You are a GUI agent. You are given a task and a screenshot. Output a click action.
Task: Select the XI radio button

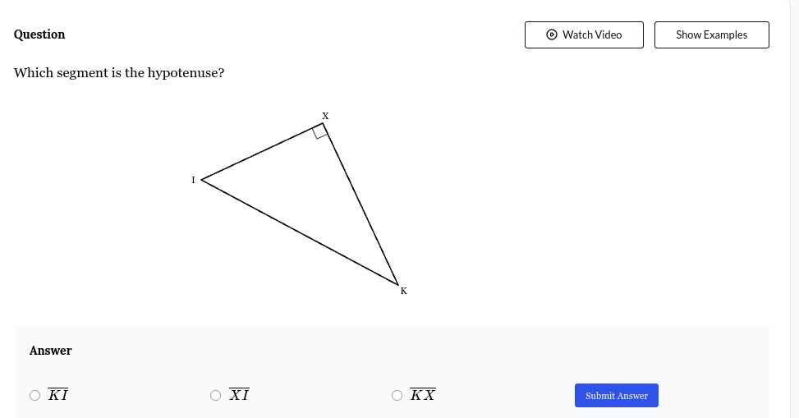click(x=215, y=396)
